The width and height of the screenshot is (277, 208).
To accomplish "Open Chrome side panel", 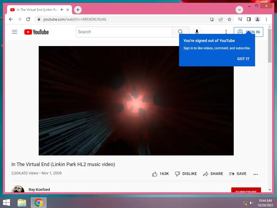I will click(249, 19).
